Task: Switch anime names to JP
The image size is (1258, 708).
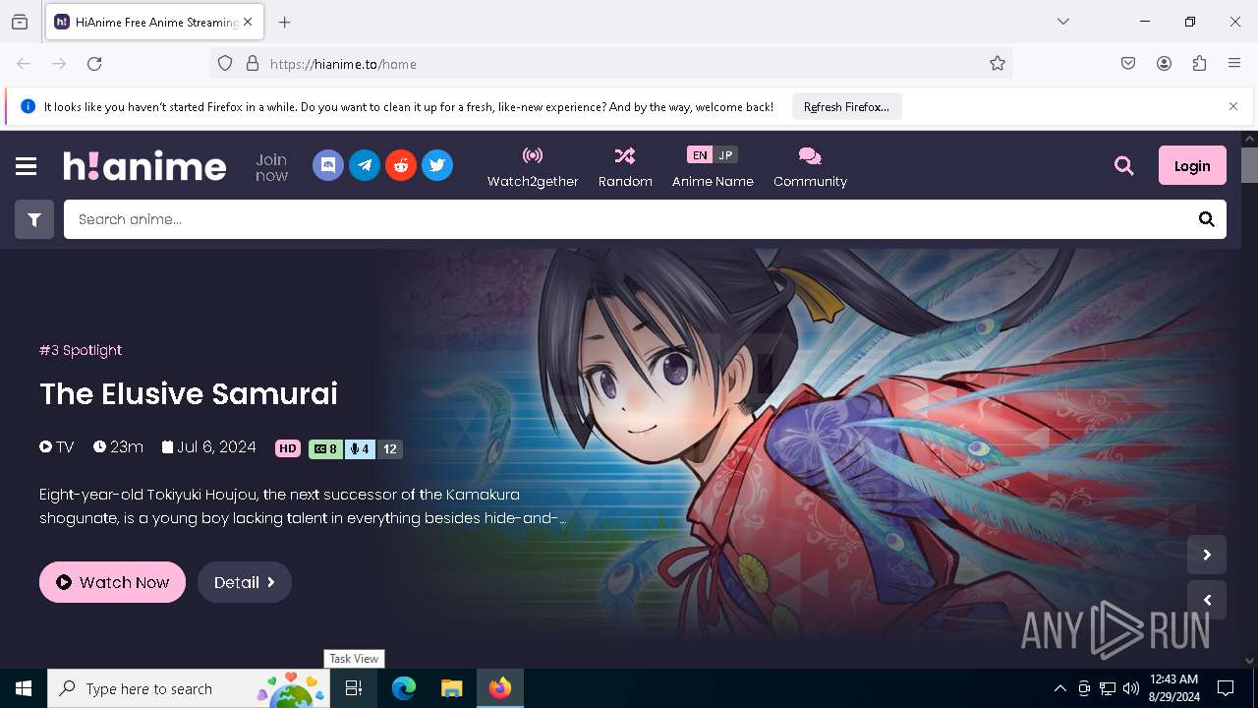Action: (x=725, y=154)
